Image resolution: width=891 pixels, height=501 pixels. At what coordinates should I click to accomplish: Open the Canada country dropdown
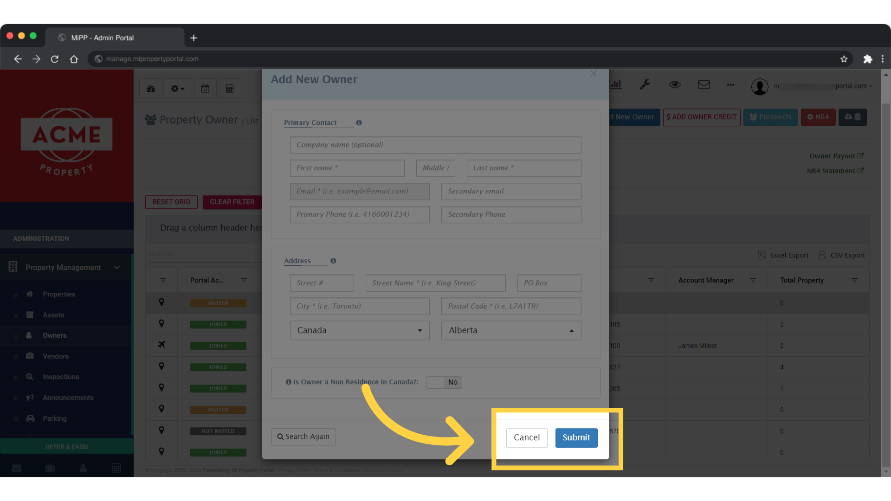pyautogui.click(x=360, y=330)
